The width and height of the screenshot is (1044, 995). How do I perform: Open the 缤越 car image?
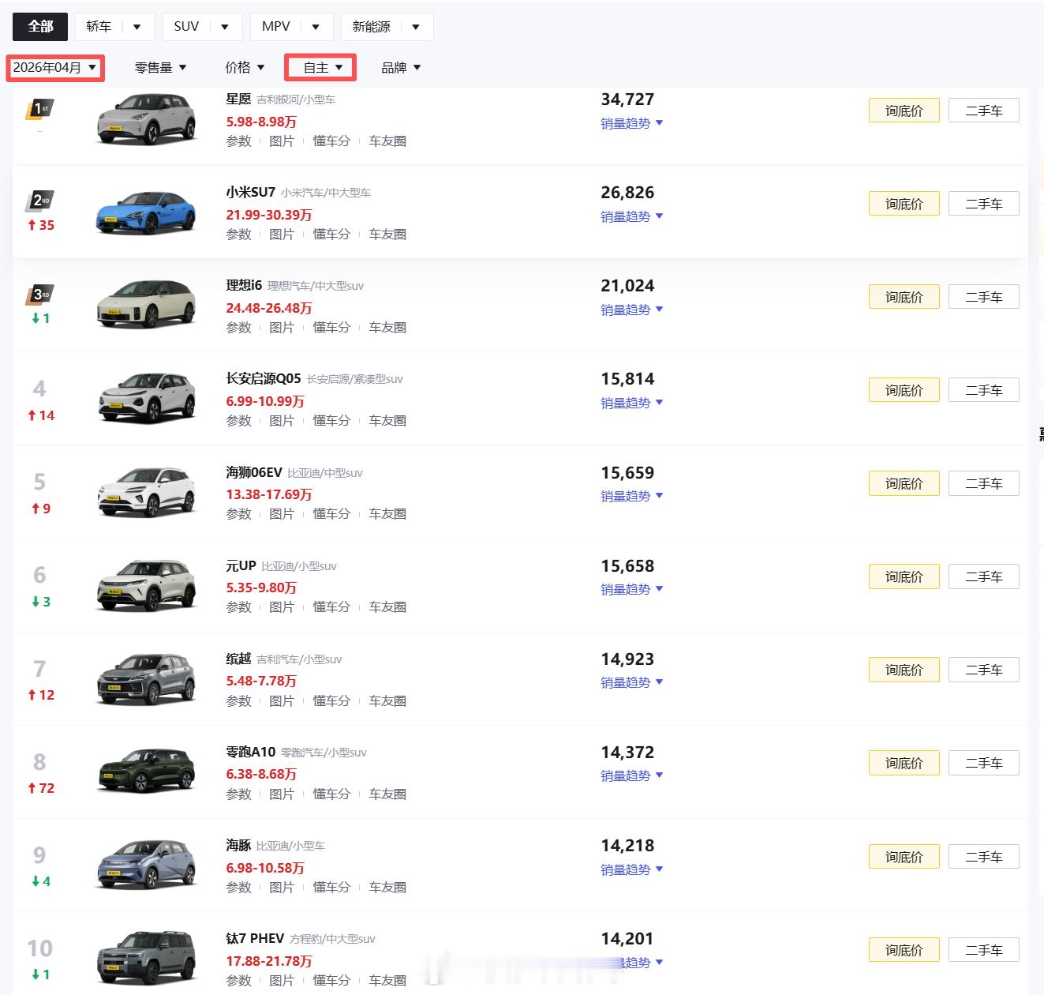146,678
